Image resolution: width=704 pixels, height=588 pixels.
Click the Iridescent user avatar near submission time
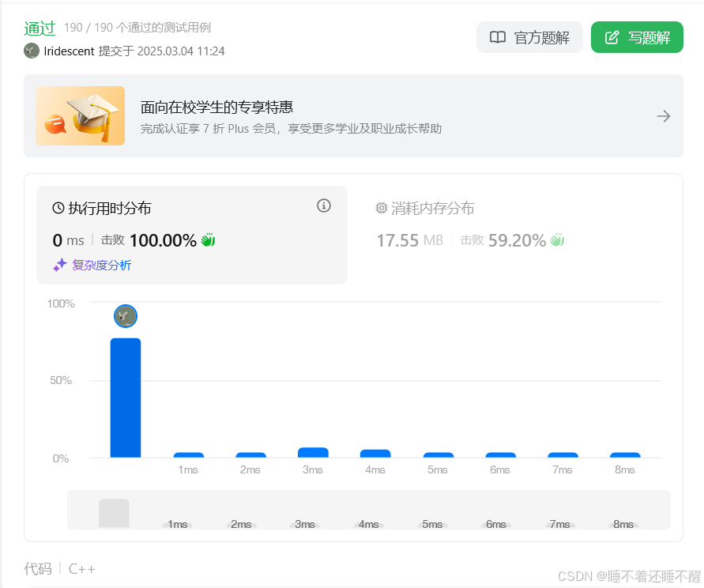click(32, 51)
